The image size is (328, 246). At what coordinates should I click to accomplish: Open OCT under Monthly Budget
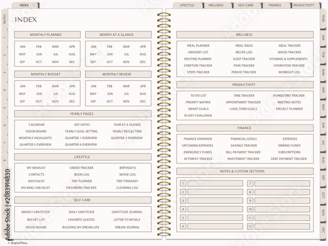coord(39,102)
